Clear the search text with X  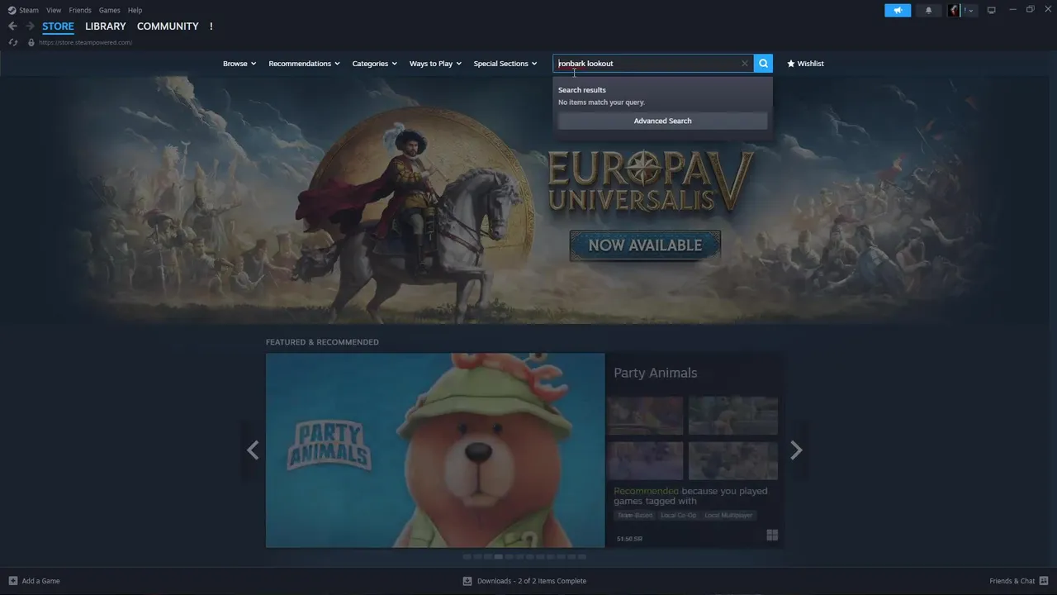tap(745, 64)
